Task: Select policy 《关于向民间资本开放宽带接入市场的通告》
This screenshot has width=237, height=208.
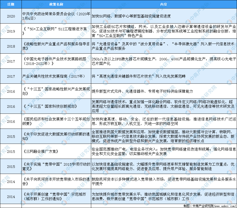Action: click(x=56, y=181)
